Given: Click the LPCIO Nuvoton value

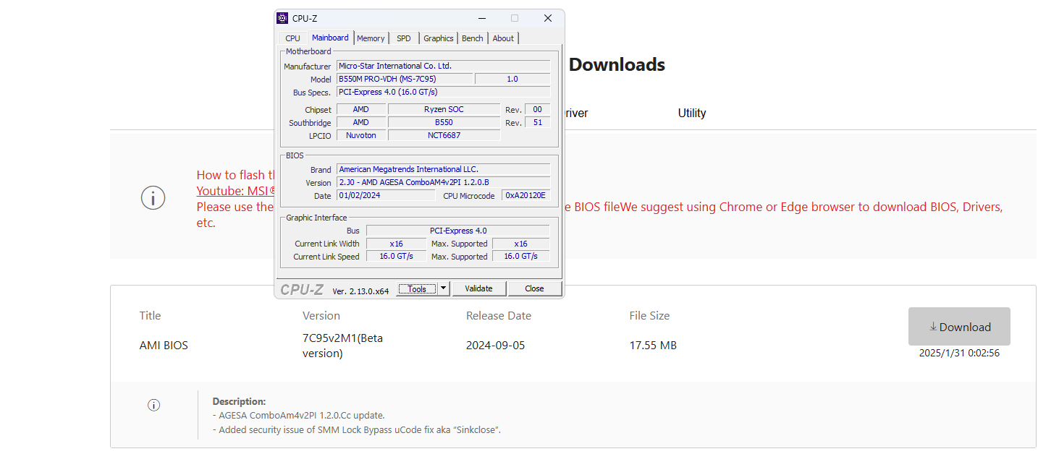Looking at the screenshot, I should (x=360, y=135).
